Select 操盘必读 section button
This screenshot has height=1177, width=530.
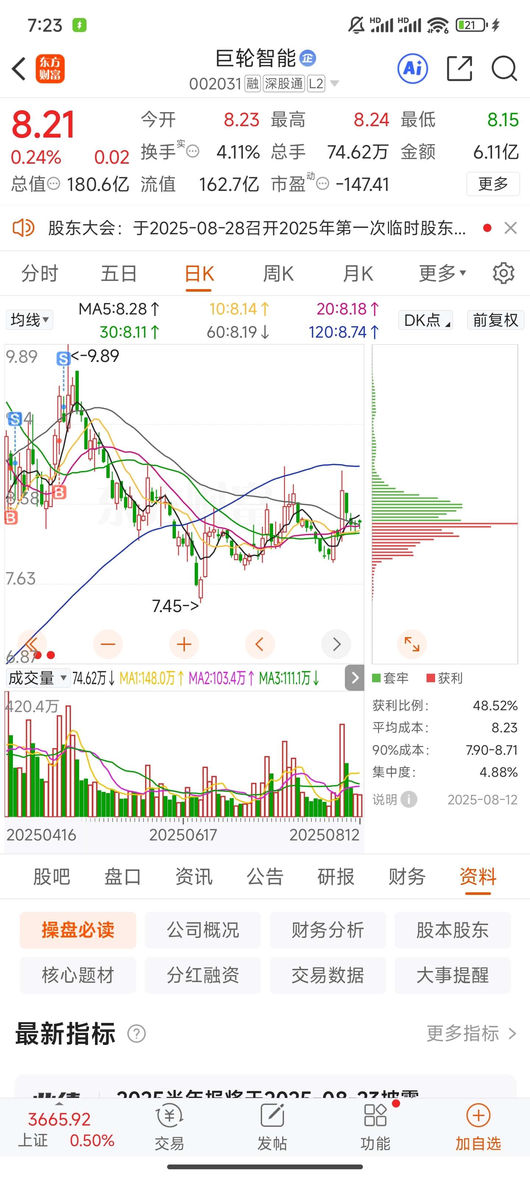[78, 930]
